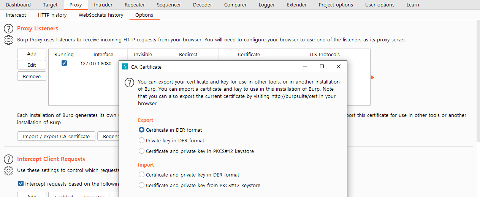Viewport: 480px width, 197px height.
Task: Switch to the Intruder tab
Action: pos(103,5)
